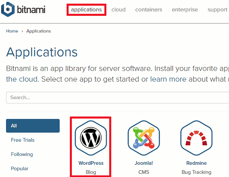Click the WordPress name link
This screenshot has width=229, height=177.
coord(91,163)
